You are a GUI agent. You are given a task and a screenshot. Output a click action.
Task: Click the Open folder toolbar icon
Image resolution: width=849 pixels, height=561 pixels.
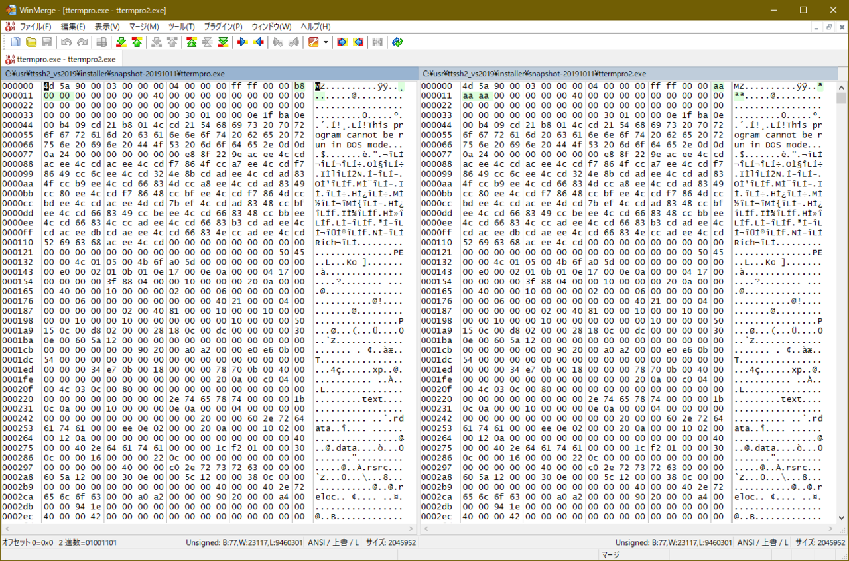[x=31, y=42]
